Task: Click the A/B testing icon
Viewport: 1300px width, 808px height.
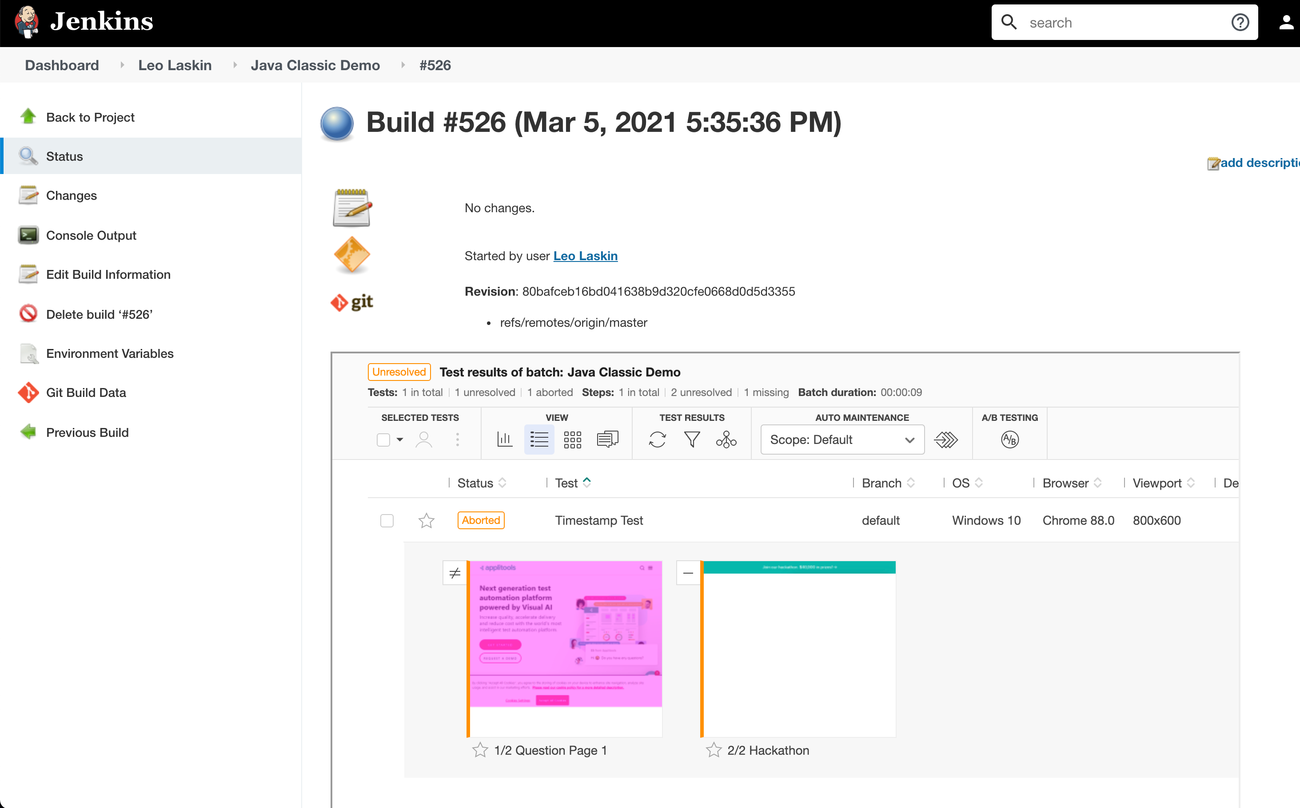Action: click(1009, 440)
